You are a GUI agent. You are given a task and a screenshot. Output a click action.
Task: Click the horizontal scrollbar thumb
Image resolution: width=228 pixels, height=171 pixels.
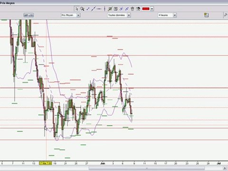(x=147, y=168)
